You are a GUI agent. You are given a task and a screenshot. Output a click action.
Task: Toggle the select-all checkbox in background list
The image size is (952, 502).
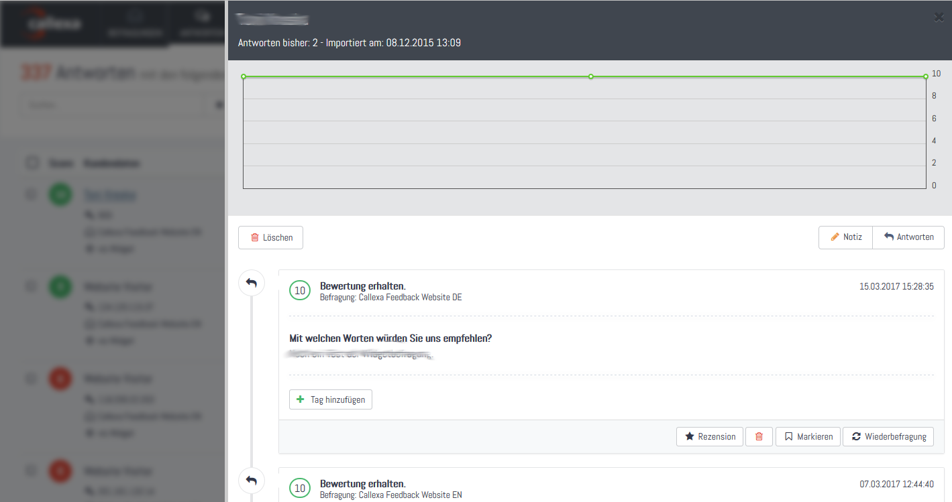tap(31, 163)
